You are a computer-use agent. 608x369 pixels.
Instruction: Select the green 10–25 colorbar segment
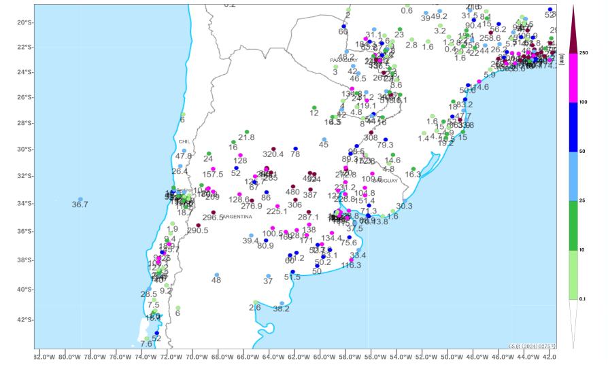point(573,225)
